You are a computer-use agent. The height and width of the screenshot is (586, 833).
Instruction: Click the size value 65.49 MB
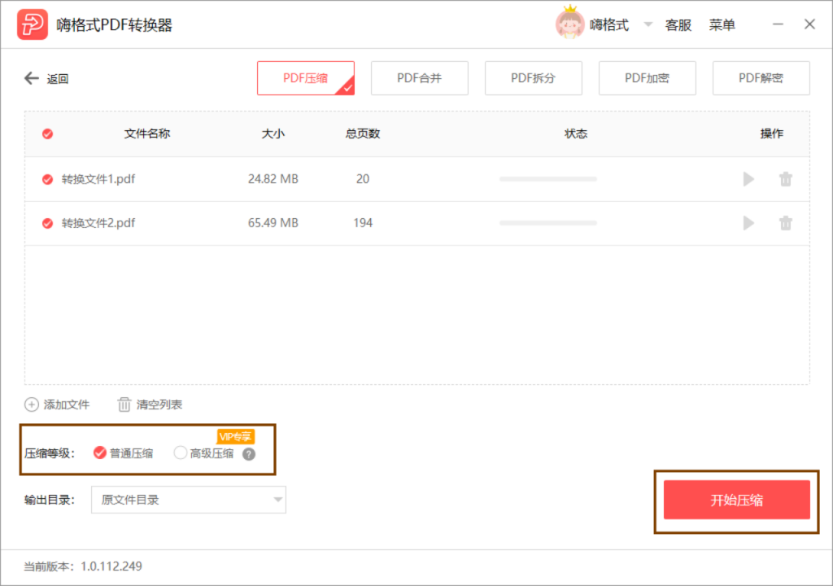pos(273,223)
